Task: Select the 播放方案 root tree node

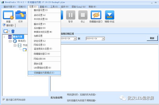Action: tap(18, 37)
